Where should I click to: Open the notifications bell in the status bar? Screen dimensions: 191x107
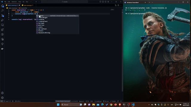pos(121,101)
